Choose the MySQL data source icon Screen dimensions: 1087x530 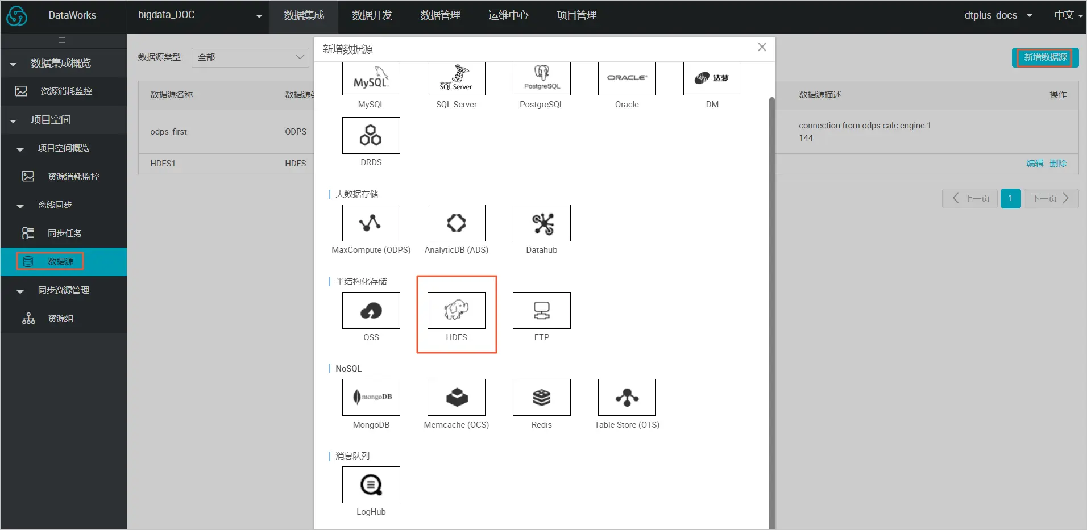[371, 78]
